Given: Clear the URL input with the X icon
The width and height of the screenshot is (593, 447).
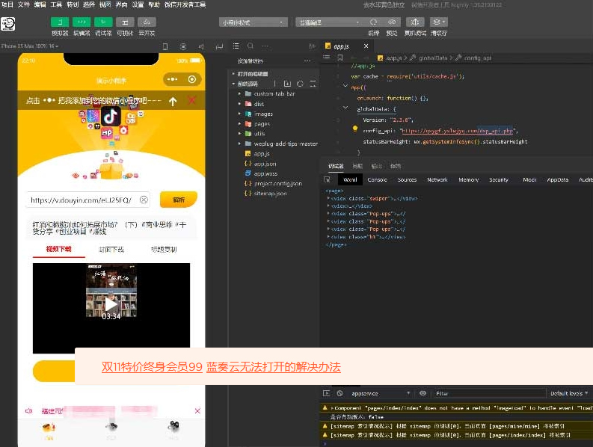Looking at the screenshot, I should [x=144, y=200].
